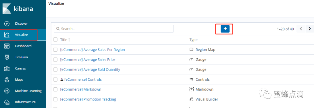Open the Machine Learning sidebar icon

7,91
